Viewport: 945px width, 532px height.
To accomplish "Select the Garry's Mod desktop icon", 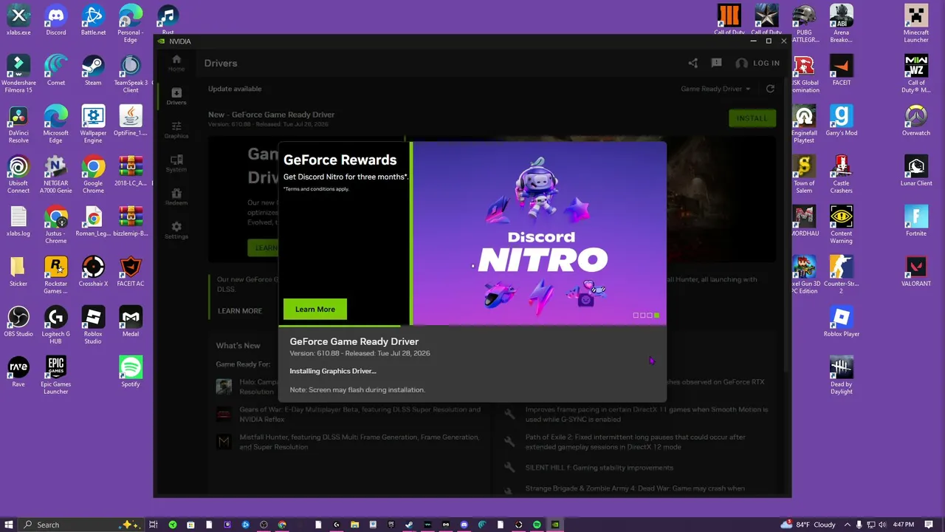I will [x=842, y=120].
